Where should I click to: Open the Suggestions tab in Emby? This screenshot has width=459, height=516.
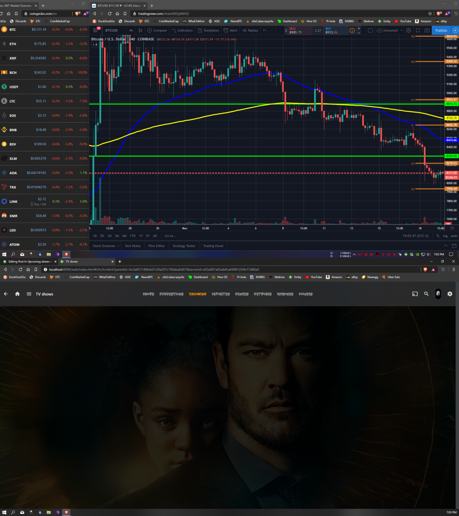171,294
